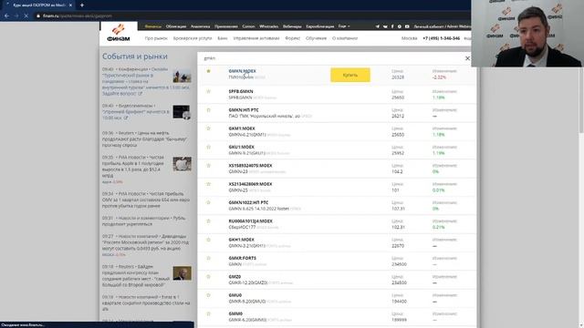
Task: Open Брокерские услуги navigation item
Action: pos(193,38)
